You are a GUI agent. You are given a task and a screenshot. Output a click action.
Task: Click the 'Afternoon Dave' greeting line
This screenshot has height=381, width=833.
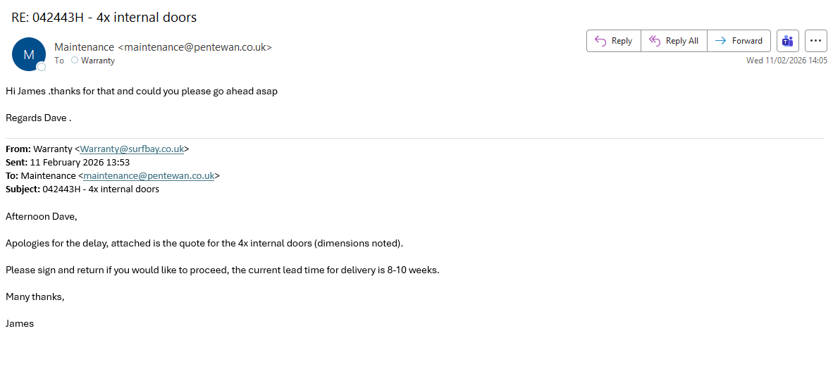pyautogui.click(x=41, y=217)
